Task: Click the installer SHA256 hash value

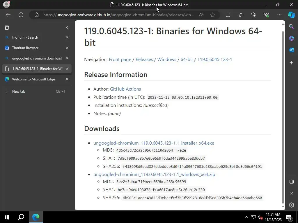Action: (x=192, y=166)
